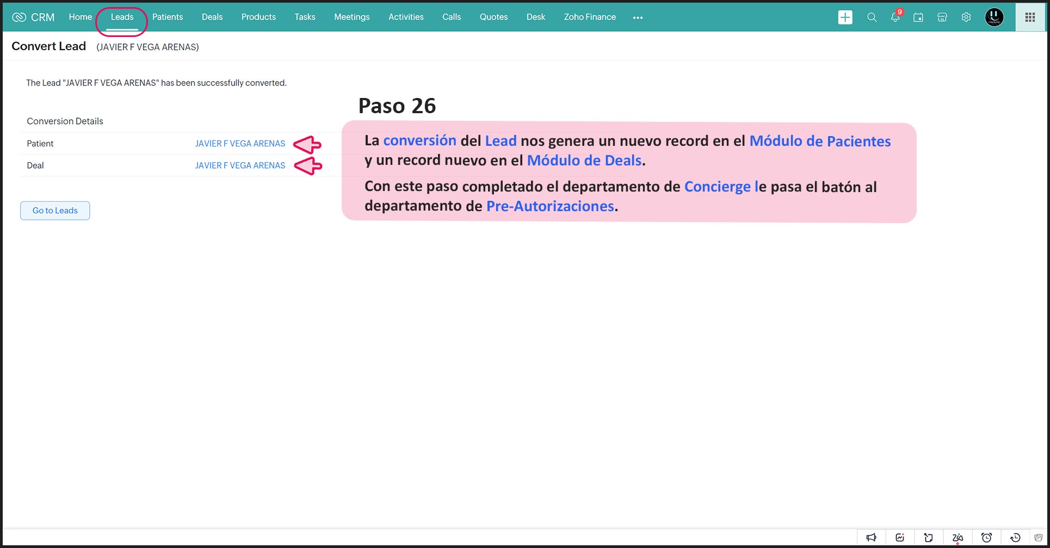The height and width of the screenshot is (548, 1050).
Task: Expand the more modules ellipsis menu
Action: tap(638, 17)
